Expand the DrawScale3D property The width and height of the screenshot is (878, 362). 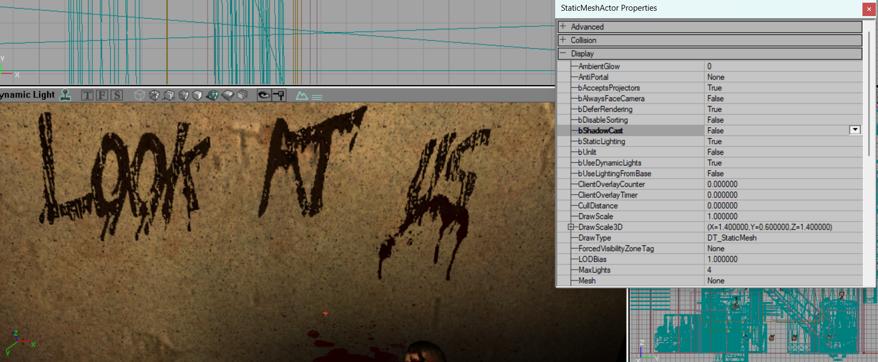(571, 227)
